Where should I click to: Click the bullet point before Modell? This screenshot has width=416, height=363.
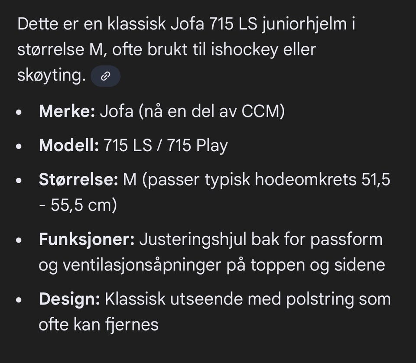(x=19, y=147)
